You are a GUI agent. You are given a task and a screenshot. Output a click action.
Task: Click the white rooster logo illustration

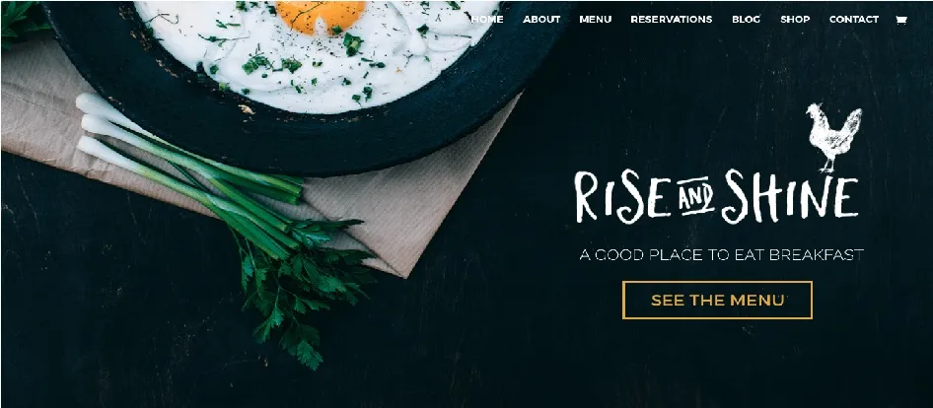click(x=833, y=137)
